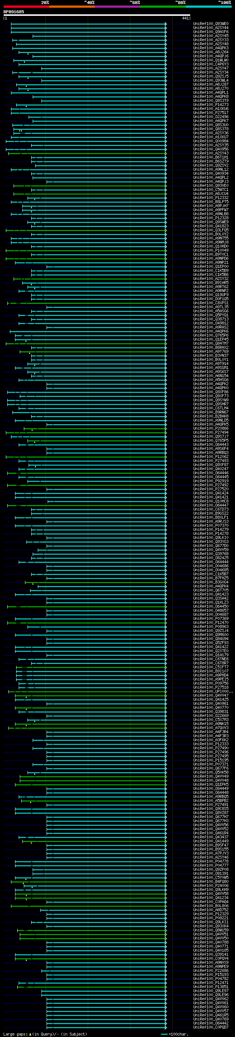Select hit UniRef100_P14273
This screenshot has height=1037, width=235.
click(211, 105)
